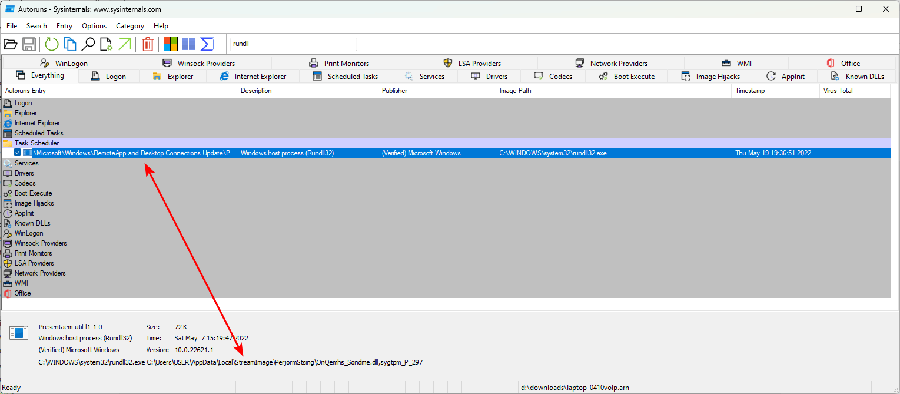Toggle Hide Windows entries blue logo icon
The image size is (900, 394).
[188, 44]
